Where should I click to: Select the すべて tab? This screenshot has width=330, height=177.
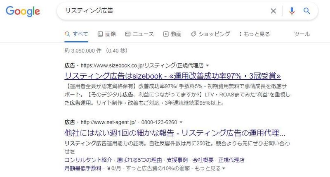(76, 34)
